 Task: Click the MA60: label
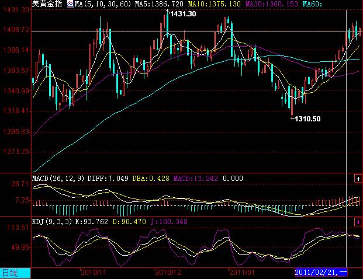coord(312,4)
